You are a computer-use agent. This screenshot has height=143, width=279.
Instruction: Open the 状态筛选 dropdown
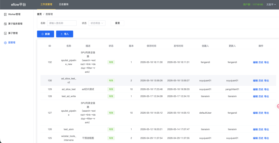[97, 23]
